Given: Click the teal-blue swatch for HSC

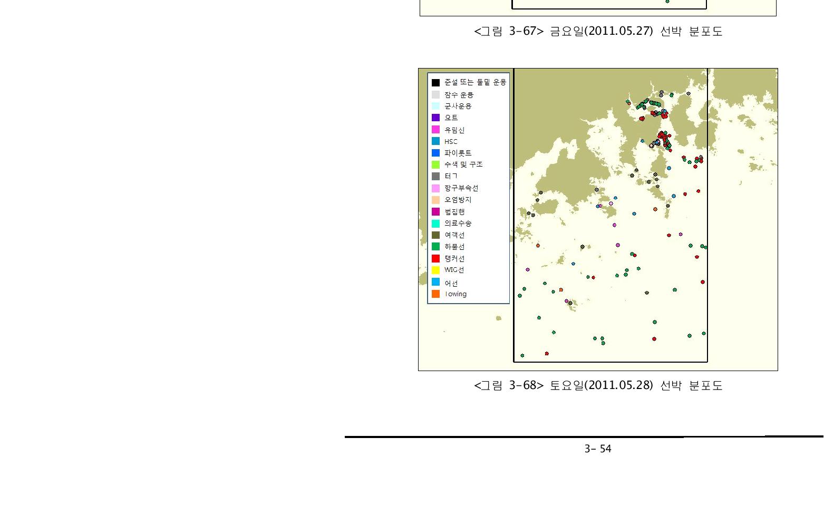Looking at the screenshot, I should click(x=435, y=141).
